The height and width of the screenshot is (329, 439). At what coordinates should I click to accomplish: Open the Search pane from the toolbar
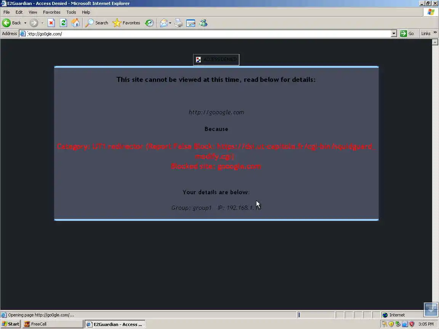coord(96,23)
